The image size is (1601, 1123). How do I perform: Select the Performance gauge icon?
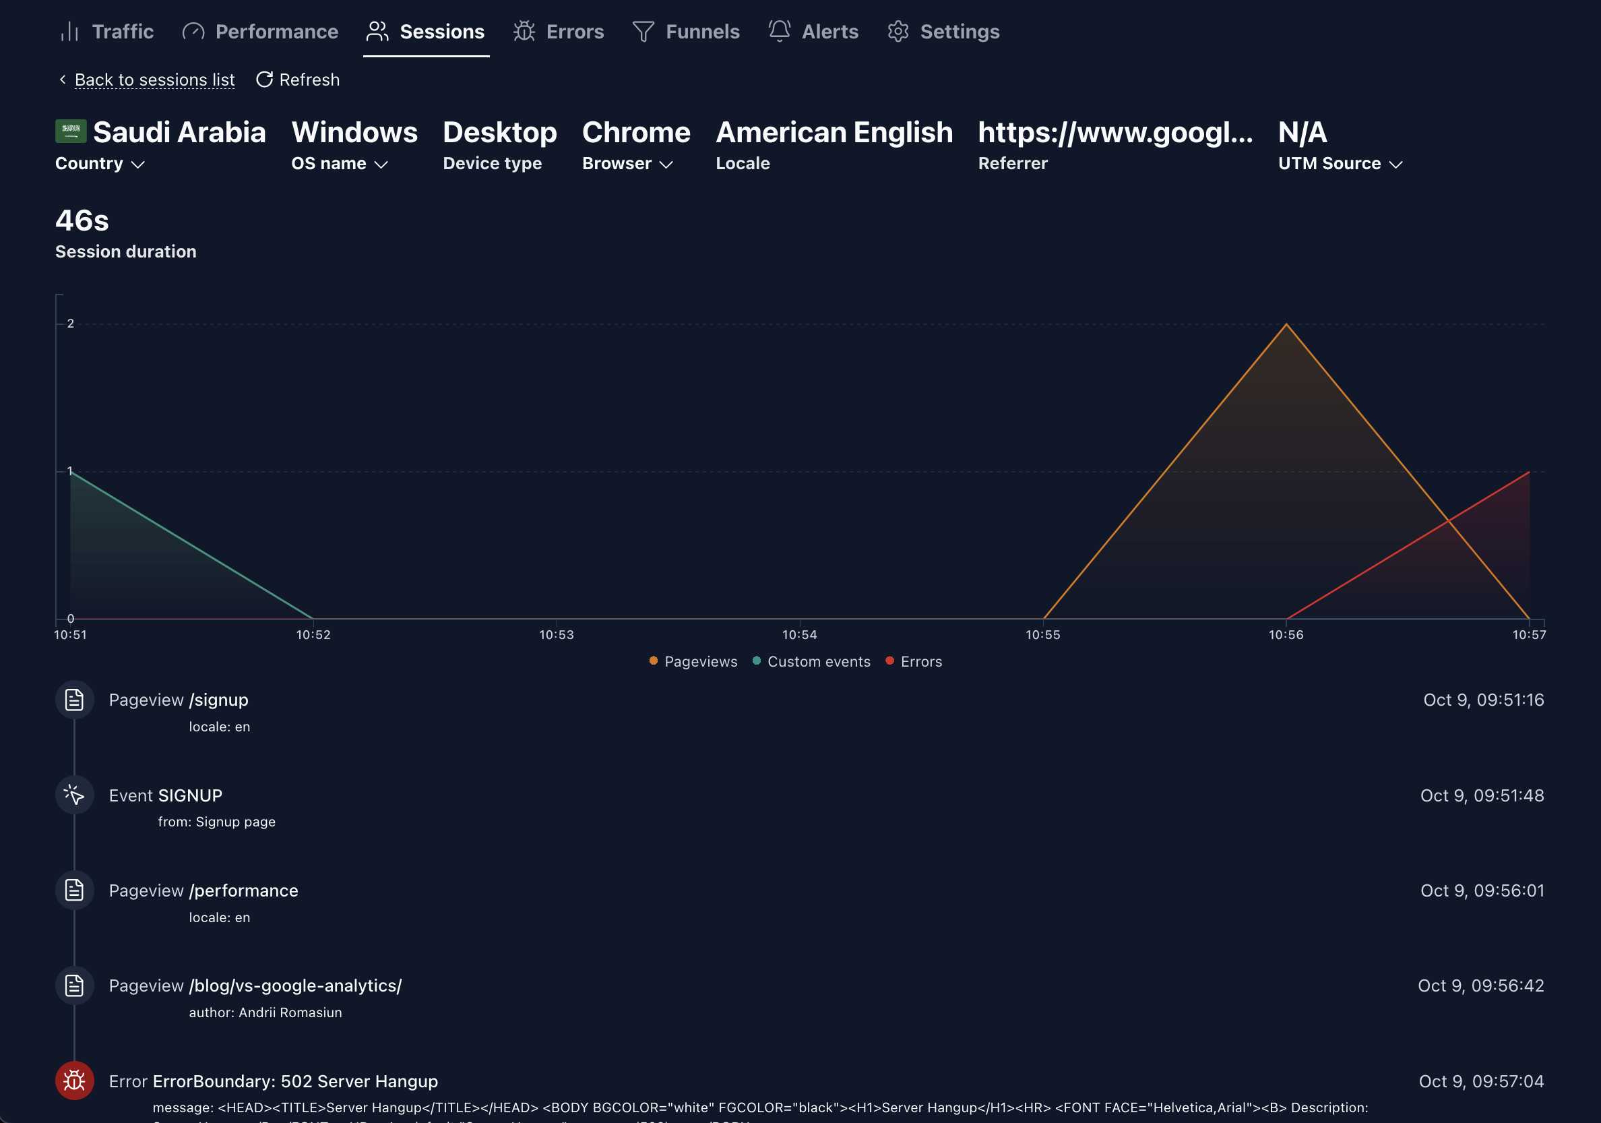coord(193,31)
